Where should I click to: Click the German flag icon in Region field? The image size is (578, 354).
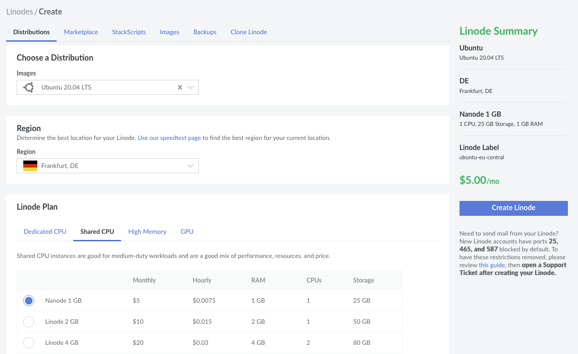click(x=30, y=166)
